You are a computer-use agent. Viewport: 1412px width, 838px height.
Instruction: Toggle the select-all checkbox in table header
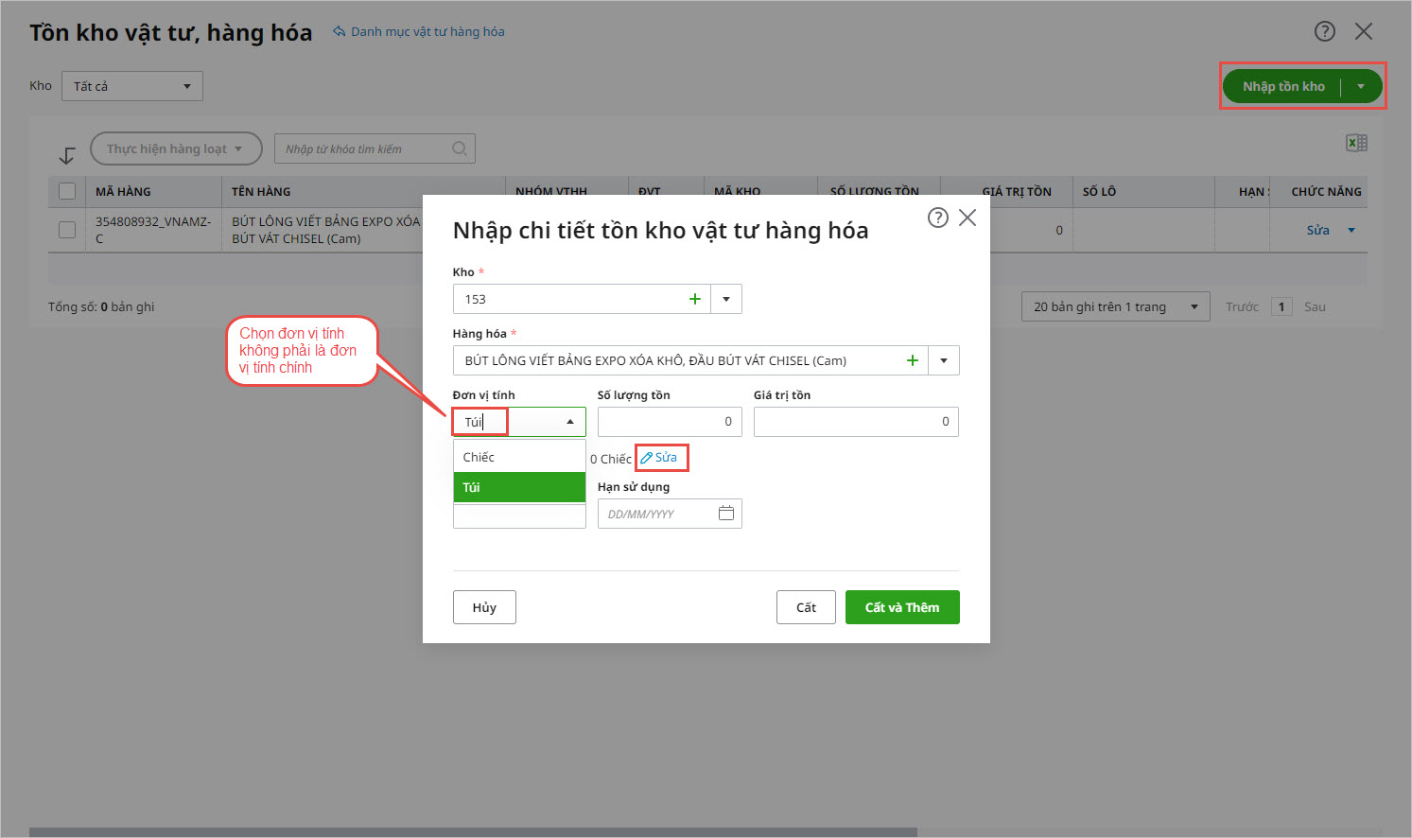point(67,191)
